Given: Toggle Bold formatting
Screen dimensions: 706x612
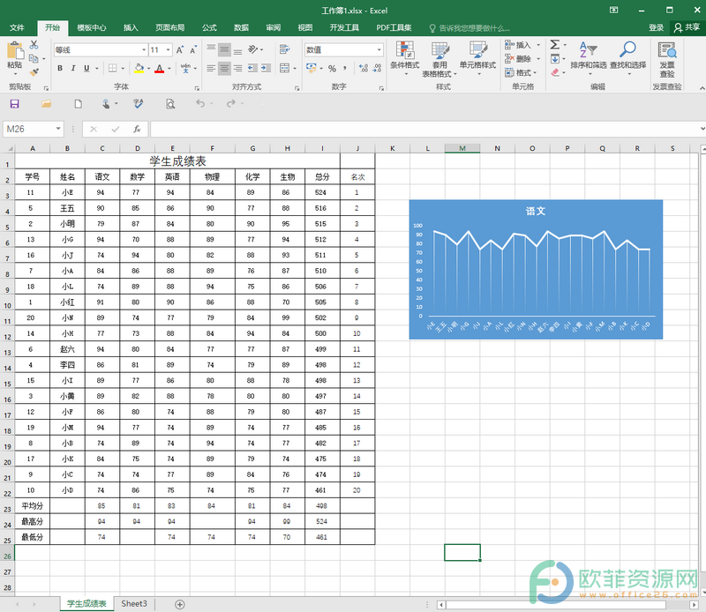Looking at the screenshot, I should pos(60,68).
